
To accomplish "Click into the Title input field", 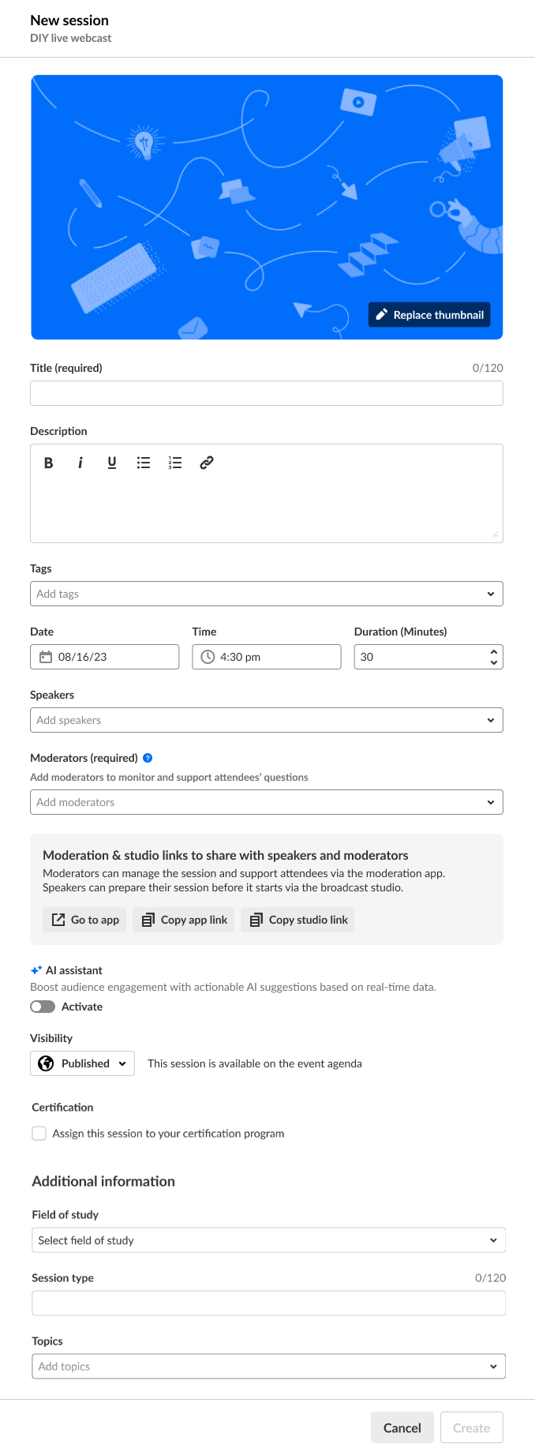I will pyautogui.click(x=267, y=393).
